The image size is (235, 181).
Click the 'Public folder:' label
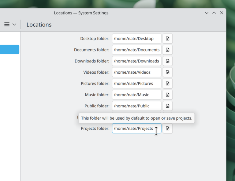pos(97,106)
